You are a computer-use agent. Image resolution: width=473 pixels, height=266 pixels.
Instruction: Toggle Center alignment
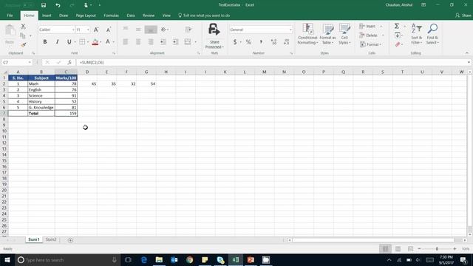[x=138, y=42]
